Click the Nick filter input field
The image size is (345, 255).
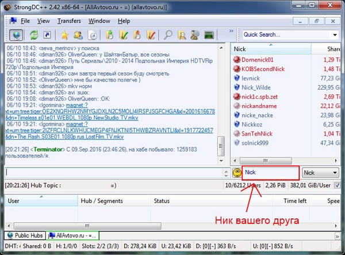tap(270, 172)
